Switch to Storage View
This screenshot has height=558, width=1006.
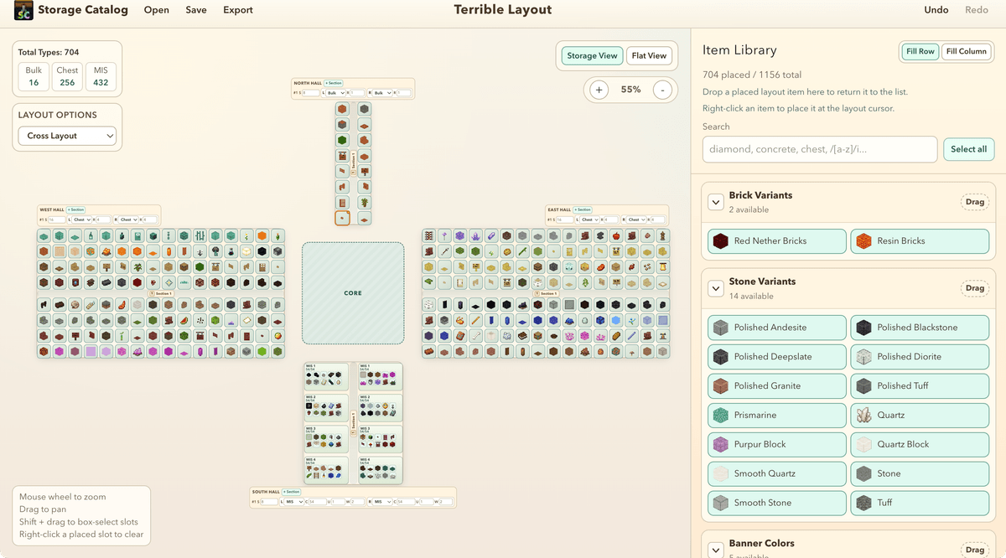592,56
